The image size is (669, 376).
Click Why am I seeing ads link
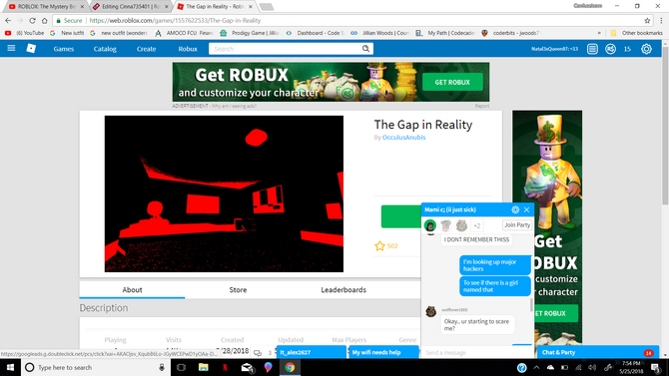pos(234,106)
